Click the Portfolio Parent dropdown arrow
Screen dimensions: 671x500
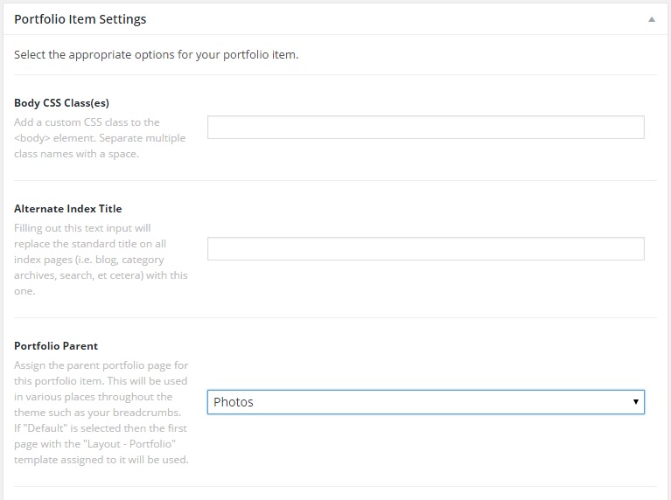tap(635, 402)
